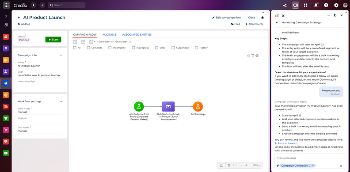Image resolution: width=350 pixels, height=172 pixels.
Task: Open diagram settings gear icon
Action: (257, 56)
